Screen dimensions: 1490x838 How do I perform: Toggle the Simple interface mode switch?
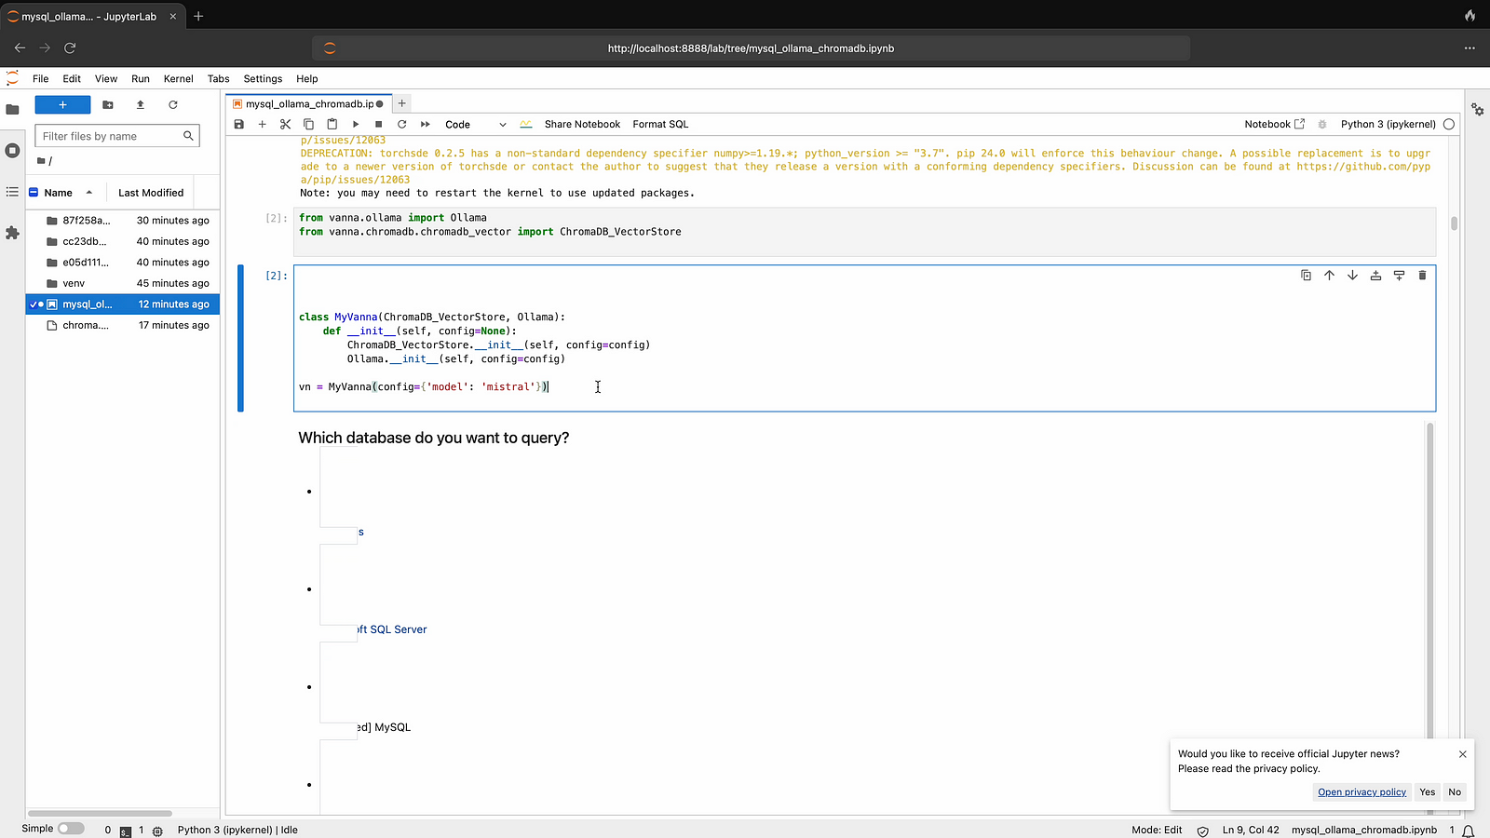click(71, 829)
